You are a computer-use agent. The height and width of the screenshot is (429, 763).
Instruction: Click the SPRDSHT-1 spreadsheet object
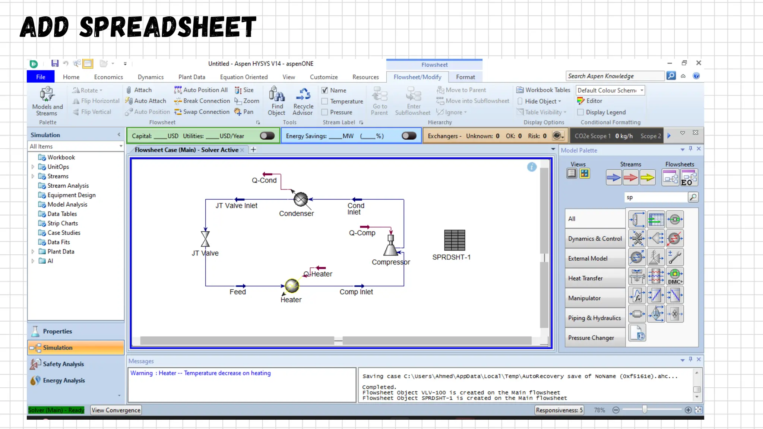[455, 240]
